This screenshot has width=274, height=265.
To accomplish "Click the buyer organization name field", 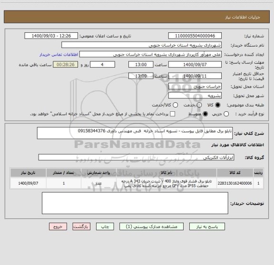I will [141, 45].
